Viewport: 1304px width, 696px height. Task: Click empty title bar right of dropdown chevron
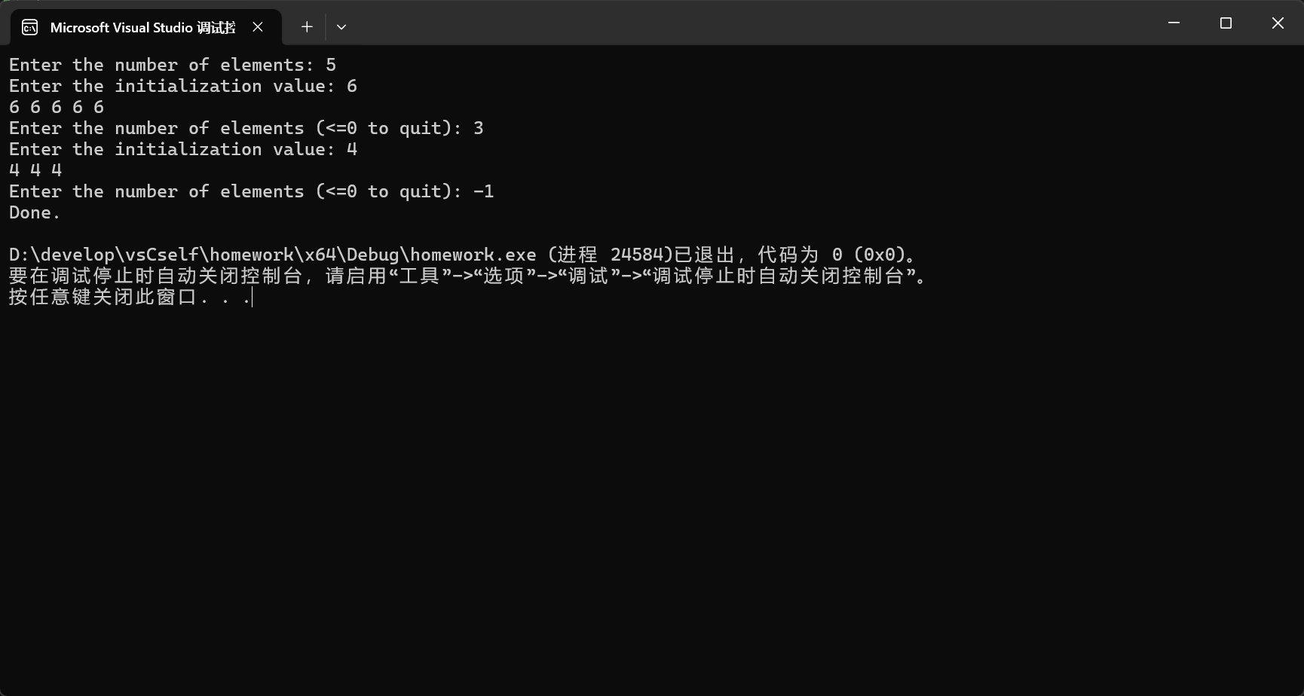tap(746, 23)
